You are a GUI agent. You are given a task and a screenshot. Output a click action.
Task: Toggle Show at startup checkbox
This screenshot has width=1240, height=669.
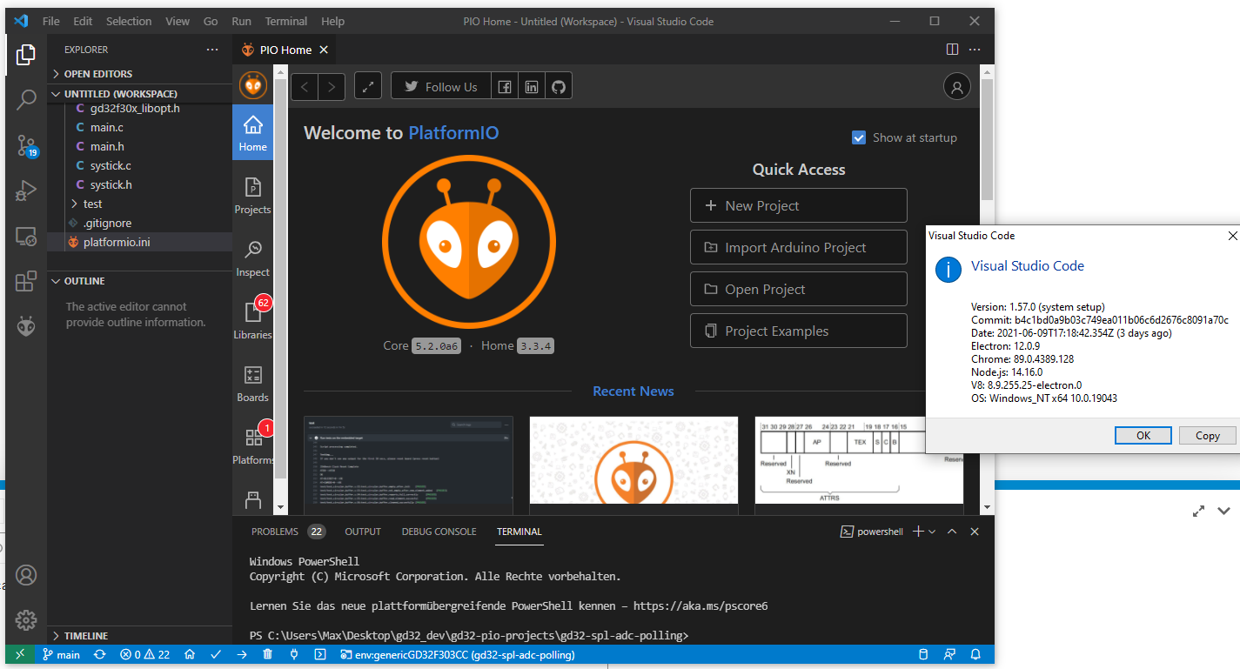click(859, 137)
